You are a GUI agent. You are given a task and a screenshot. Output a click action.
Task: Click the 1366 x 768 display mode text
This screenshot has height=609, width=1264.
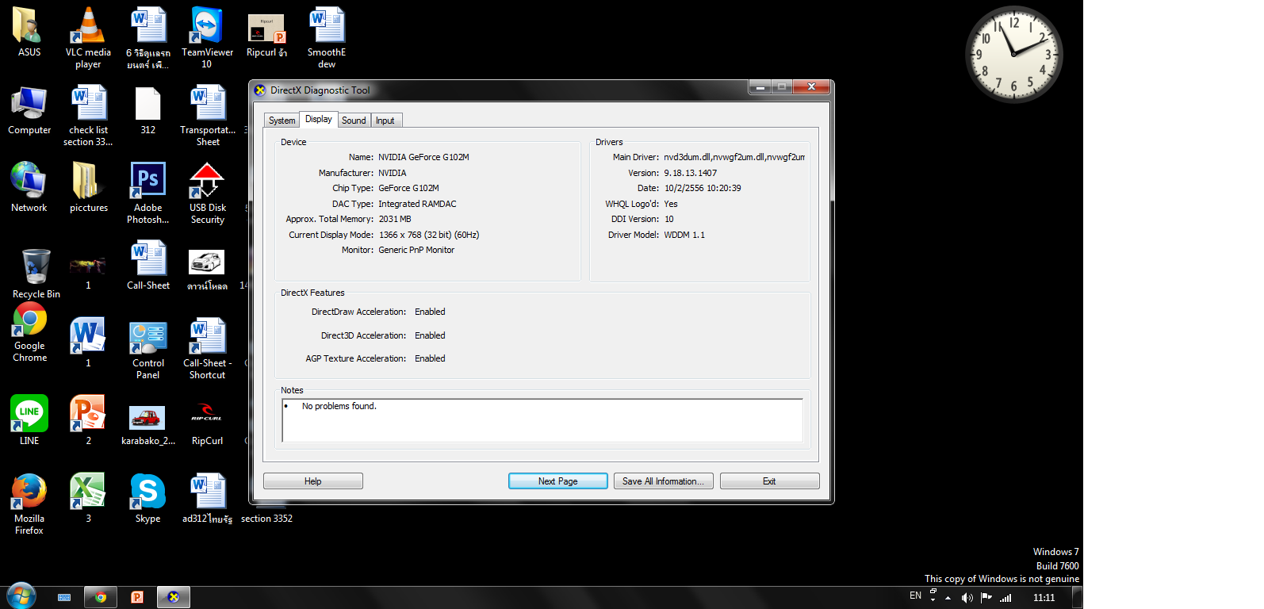[x=429, y=235]
